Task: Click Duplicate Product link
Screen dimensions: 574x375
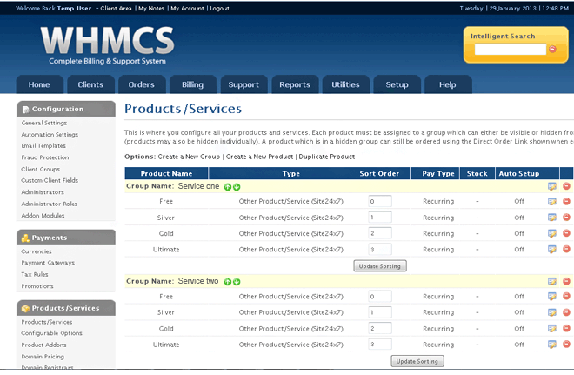Action: 327,157
